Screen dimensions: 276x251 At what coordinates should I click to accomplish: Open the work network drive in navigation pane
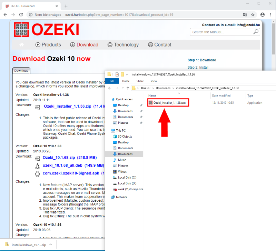tap(130, 189)
